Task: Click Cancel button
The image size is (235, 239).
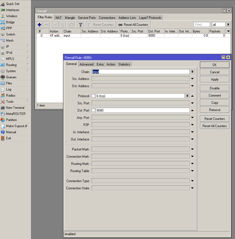Action: coord(214,72)
